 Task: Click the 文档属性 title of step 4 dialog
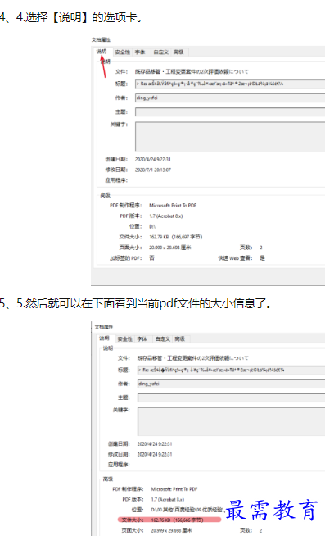(x=101, y=39)
